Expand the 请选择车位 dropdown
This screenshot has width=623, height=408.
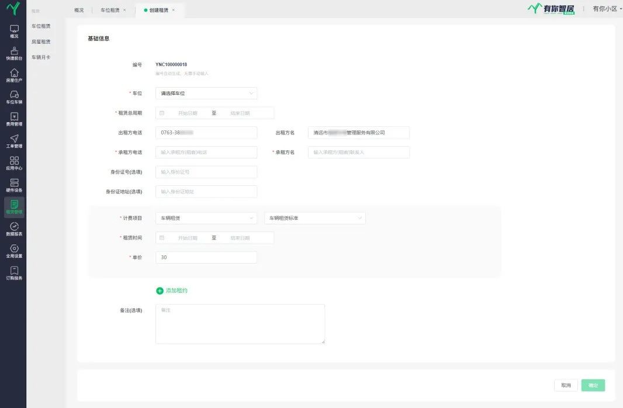pyautogui.click(x=206, y=94)
